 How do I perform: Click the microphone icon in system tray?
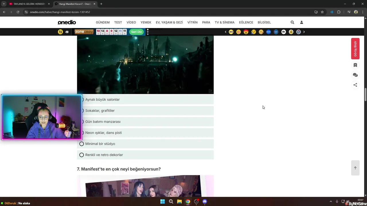337,201
